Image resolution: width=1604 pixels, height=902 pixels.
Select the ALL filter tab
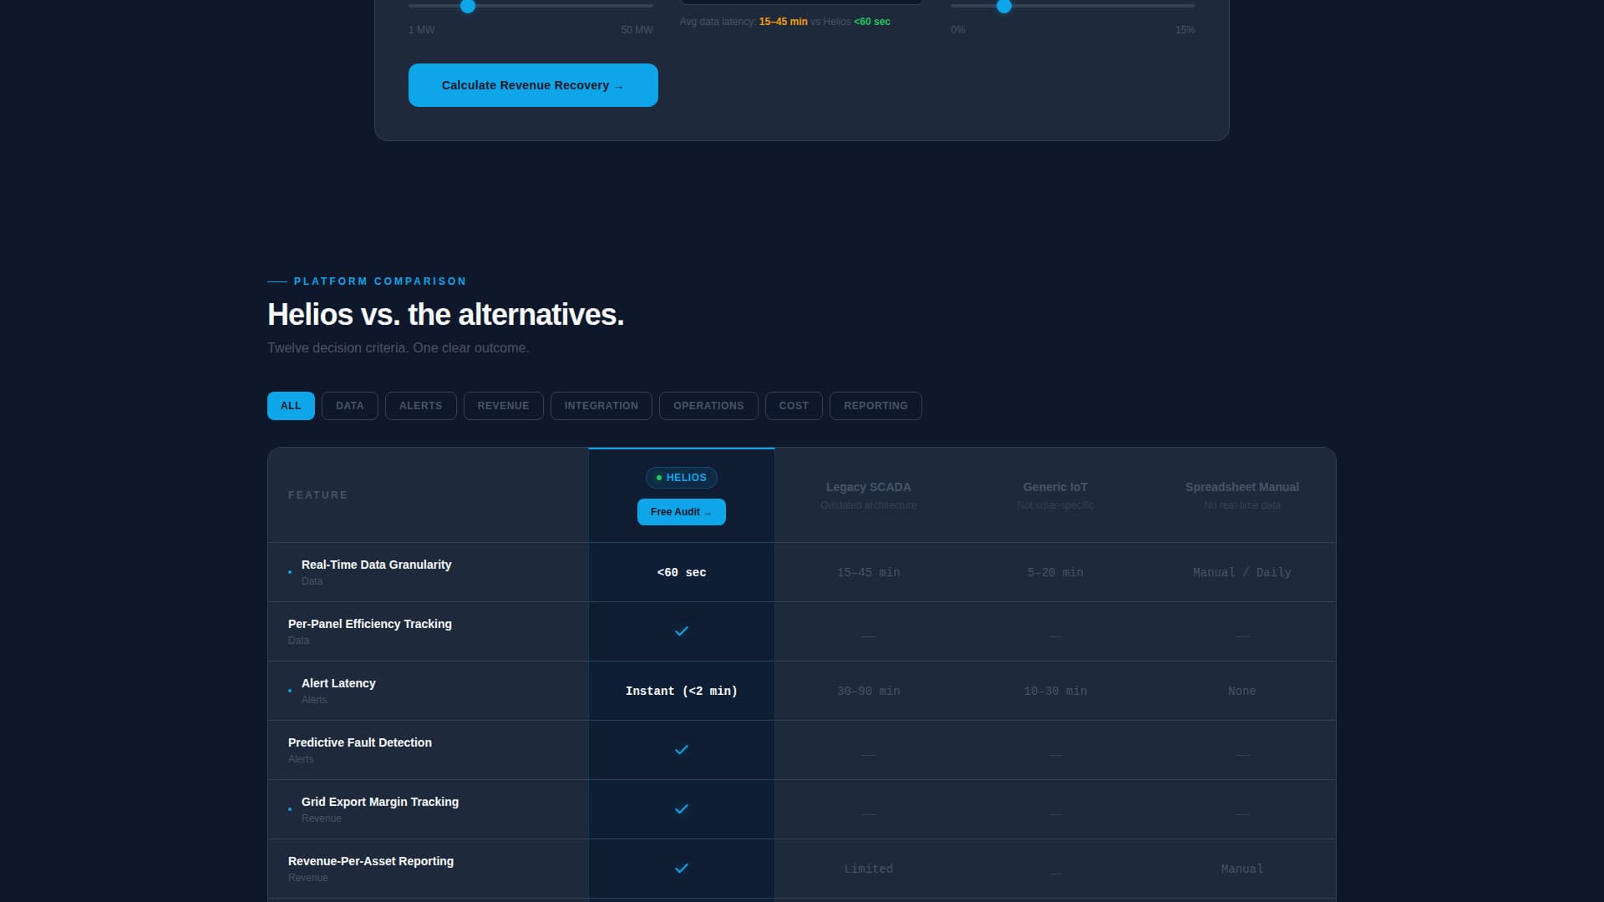291,406
